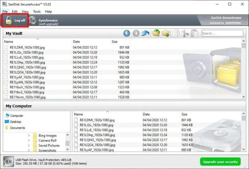Select RE1LDMI_1920x1080.jpg in My Computer list

(x=97, y=120)
